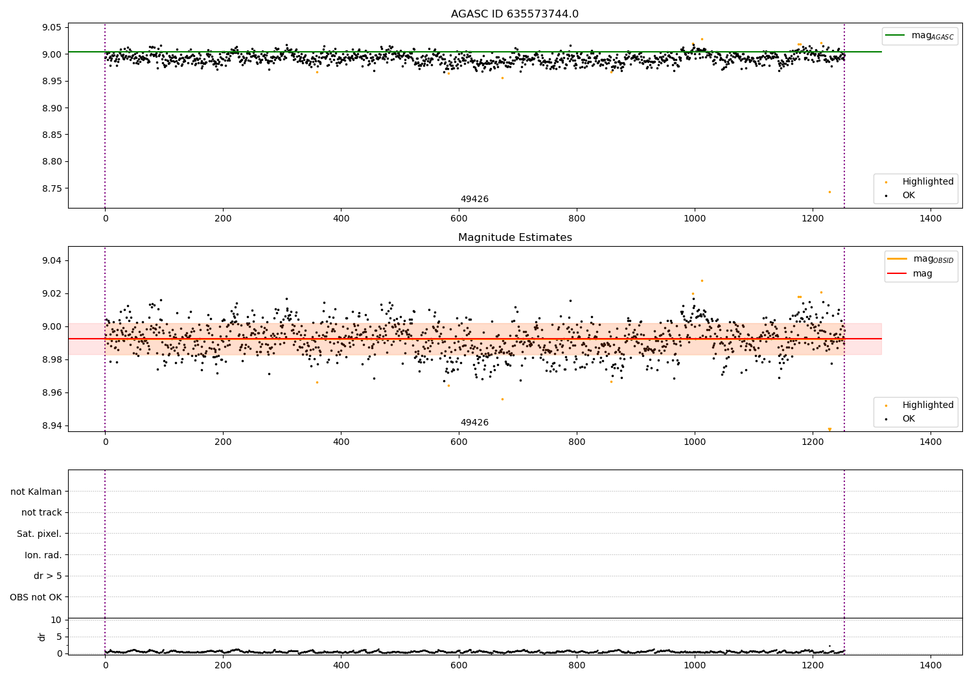Image resolution: width=972 pixels, height=680 pixels.
Task: Click the '49426' label in the AGASC ID plot
Action: [x=474, y=199]
